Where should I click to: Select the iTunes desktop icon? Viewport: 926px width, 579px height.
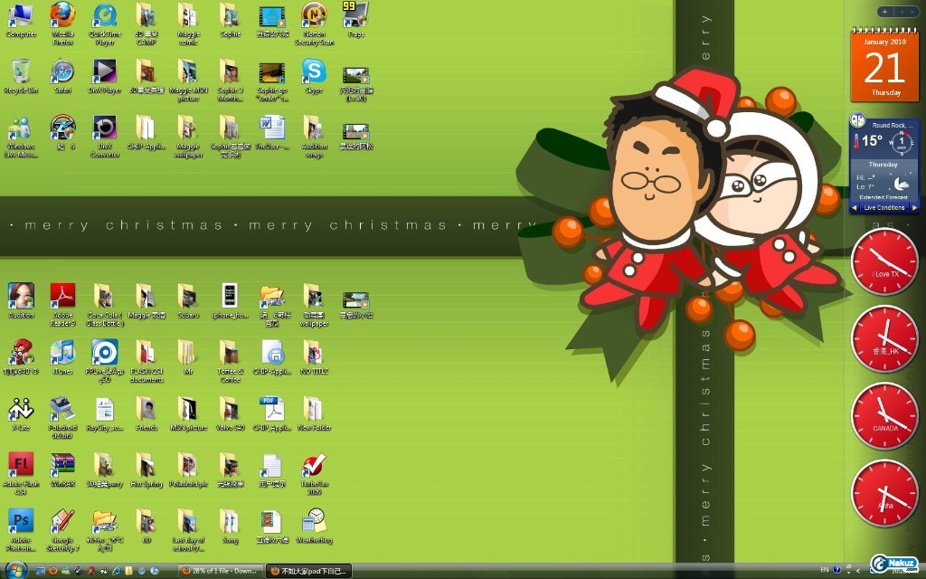62,353
